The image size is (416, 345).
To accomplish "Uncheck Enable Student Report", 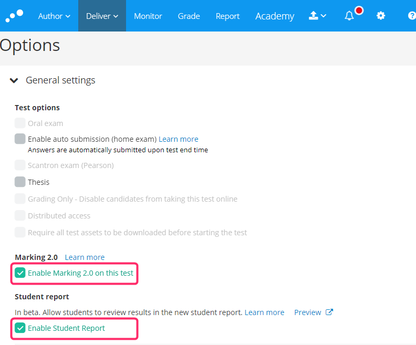I will click(x=20, y=328).
